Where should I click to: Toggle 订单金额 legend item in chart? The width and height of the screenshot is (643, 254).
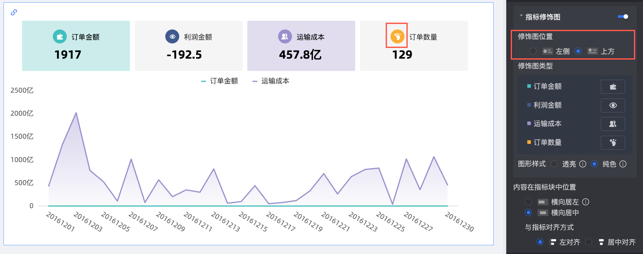pos(220,81)
